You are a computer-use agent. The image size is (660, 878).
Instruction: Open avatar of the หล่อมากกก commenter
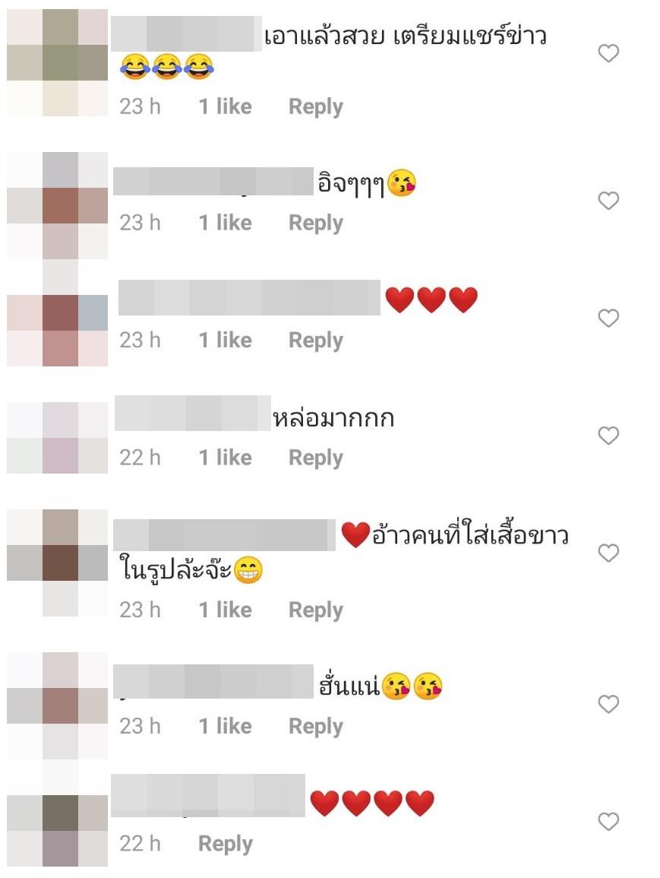coord(57,437)
